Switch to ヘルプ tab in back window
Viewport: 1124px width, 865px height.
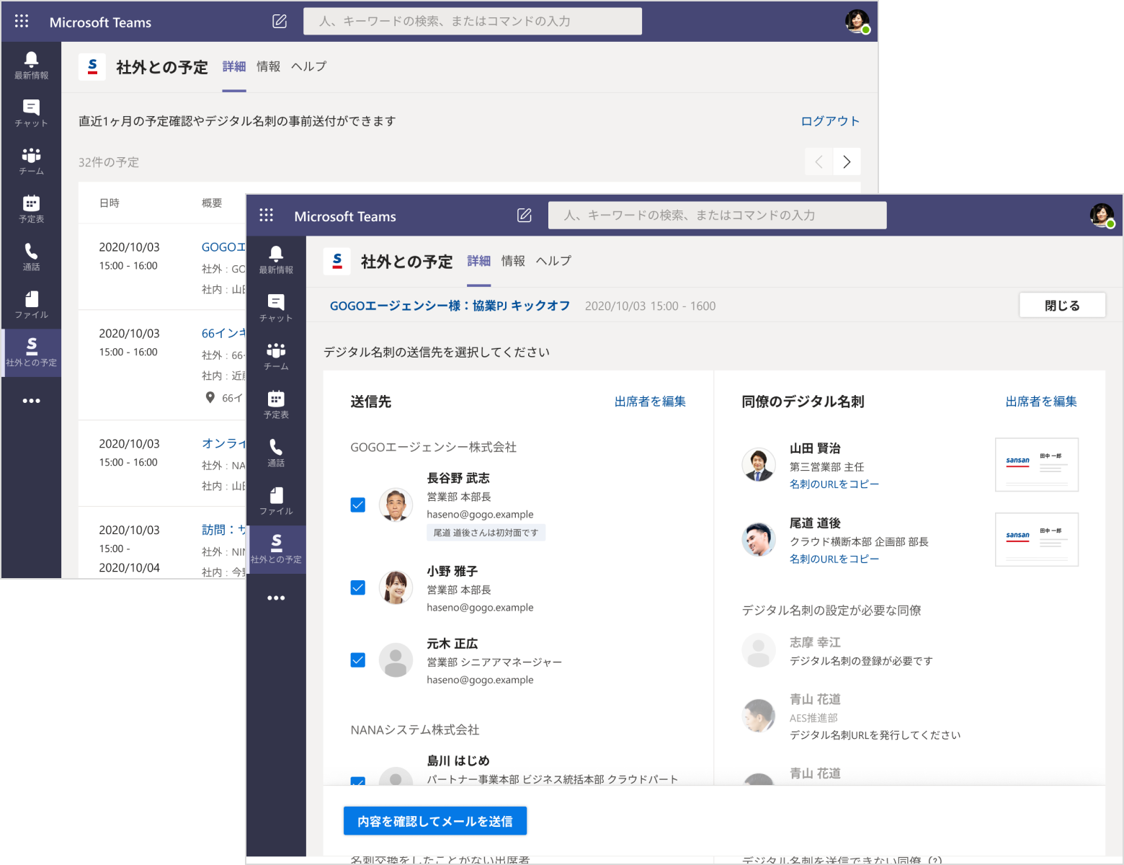[x=309, y=66]
